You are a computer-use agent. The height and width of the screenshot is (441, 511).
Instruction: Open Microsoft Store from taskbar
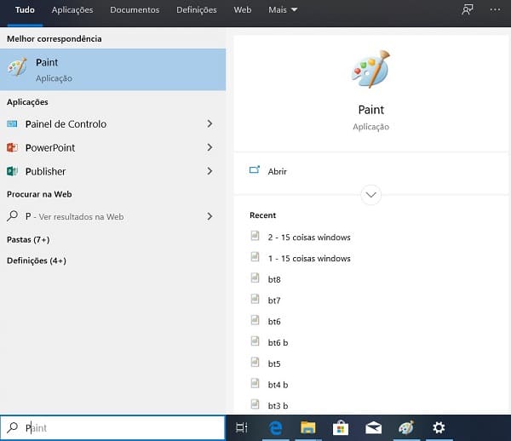pos(341,427)
